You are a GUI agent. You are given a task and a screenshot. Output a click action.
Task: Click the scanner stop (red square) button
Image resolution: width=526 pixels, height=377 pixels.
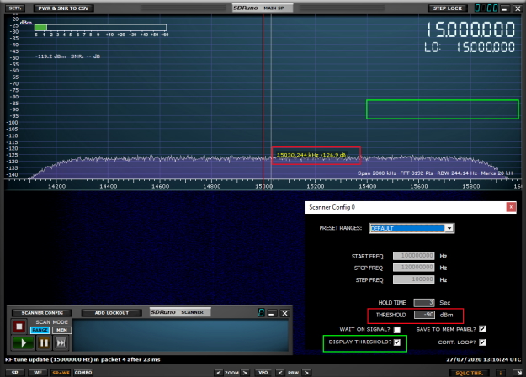(19, 327)
